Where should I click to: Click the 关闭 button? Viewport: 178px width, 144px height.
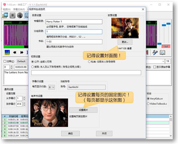[104, 134]
